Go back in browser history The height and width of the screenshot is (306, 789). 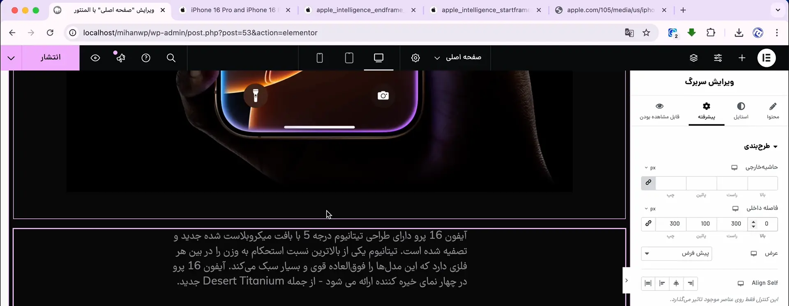[x=12, y=33]
